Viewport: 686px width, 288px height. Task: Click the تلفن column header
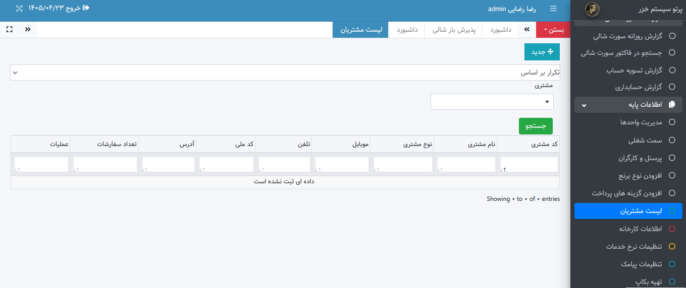tap(283, 145)
